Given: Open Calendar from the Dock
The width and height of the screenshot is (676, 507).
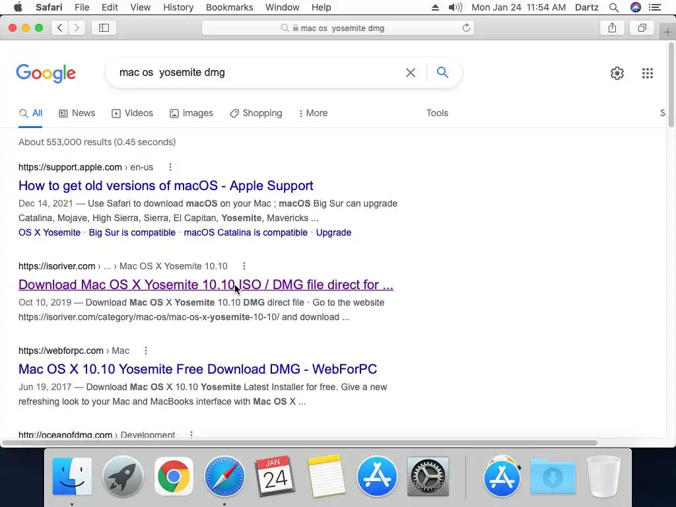Looking at the screenshot, I should pos(275,477).
